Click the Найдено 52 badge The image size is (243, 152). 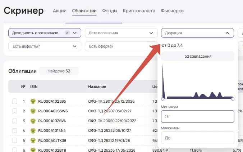pyautogui.click(x=59, y=71)
